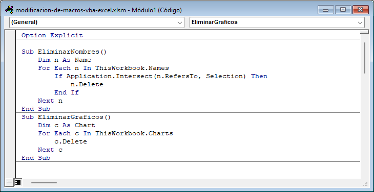Switch to Full Module View button
Viewport: 374px width, 192px height.
point(17,182)
